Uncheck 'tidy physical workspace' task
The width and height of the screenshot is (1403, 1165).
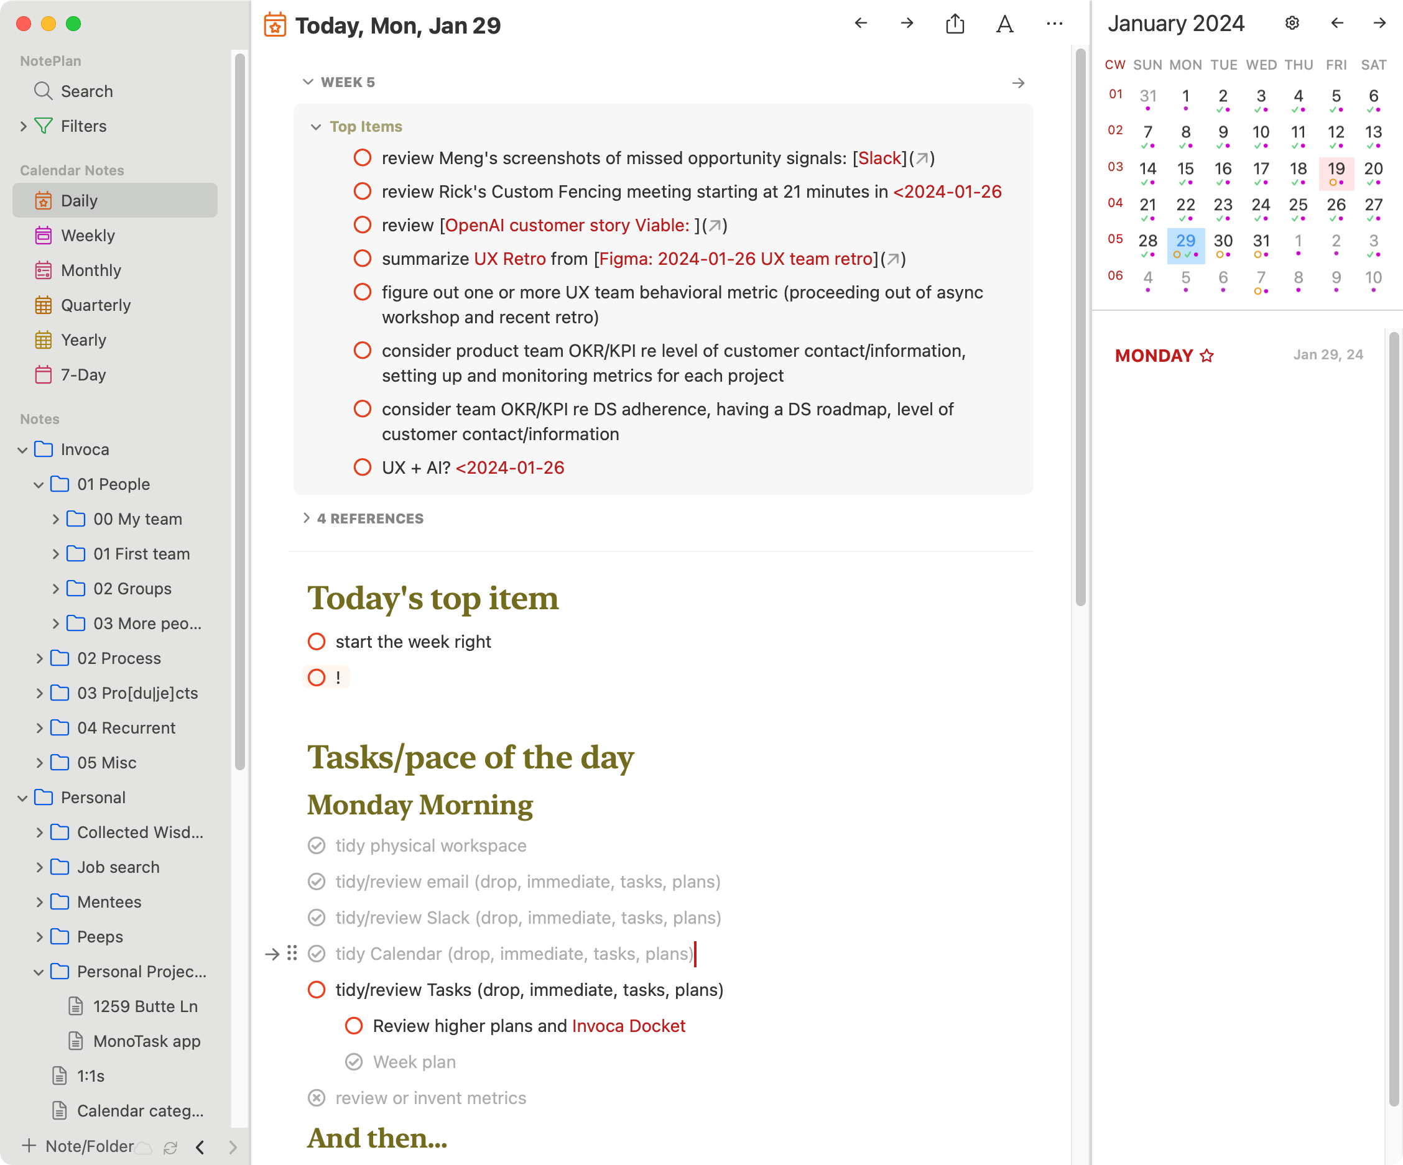(317, 845)
